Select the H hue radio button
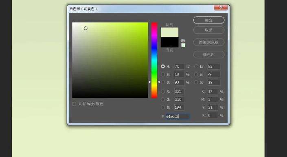 tap(163, 67)
